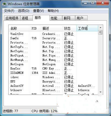Click 进程数: 77 in status bar

[10, 111]
